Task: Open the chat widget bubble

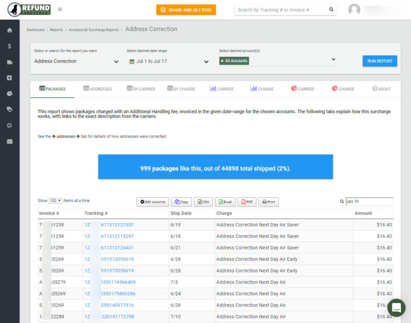Action: point(396,308)
